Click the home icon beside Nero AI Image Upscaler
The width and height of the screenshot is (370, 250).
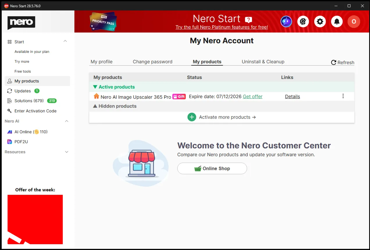point(96,96)
